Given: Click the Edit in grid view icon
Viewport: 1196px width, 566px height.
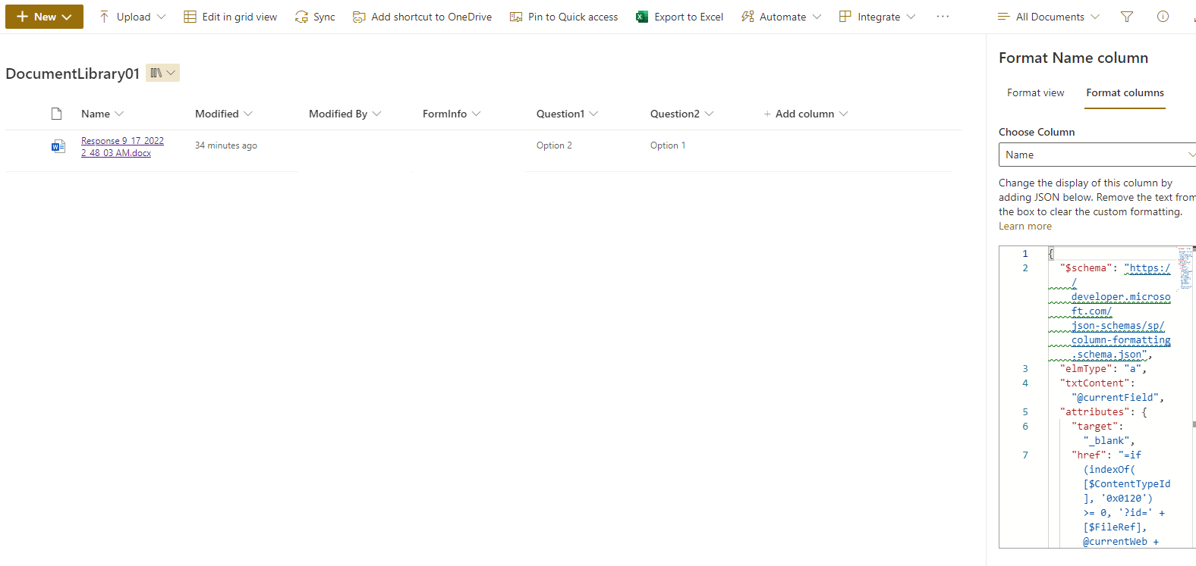Looking at the screenshot, I should tap(190, 17).
